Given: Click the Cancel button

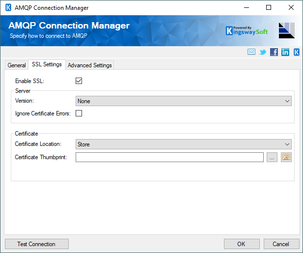Looking at the screenshot, I should point(281,244).
